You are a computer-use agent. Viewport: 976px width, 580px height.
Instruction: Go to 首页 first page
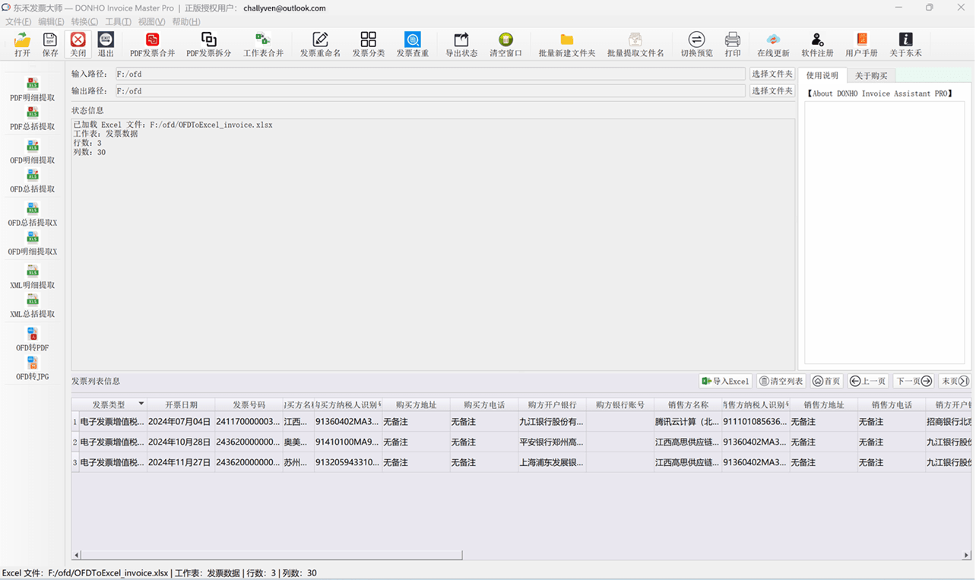tap(826, 381)
